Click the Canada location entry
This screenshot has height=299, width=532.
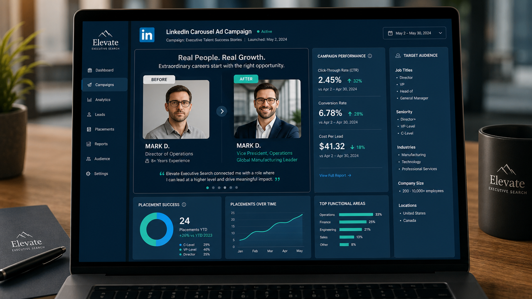(409, 221)
